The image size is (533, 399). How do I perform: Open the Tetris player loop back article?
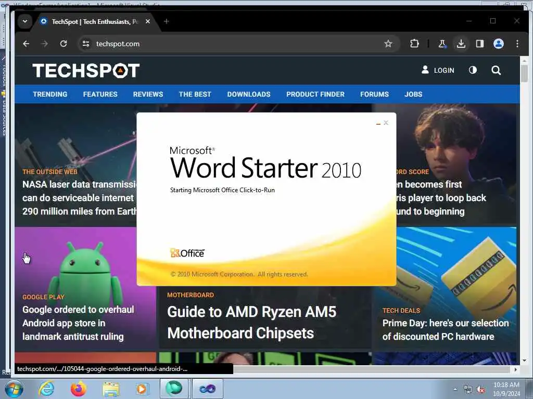(441, 198)
